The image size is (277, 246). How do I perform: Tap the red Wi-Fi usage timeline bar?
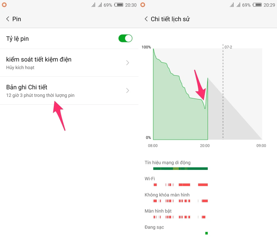[x=184, y=185]
